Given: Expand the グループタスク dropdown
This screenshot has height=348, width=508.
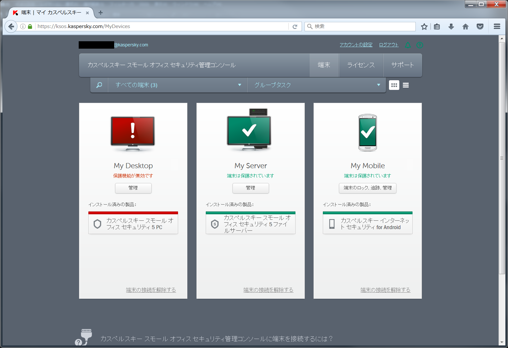Looking at the screenshot, I should [317, 85].
